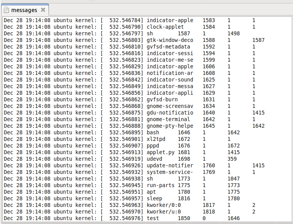Click value 1498 in the sh row
293x224 pixels.
234,33
